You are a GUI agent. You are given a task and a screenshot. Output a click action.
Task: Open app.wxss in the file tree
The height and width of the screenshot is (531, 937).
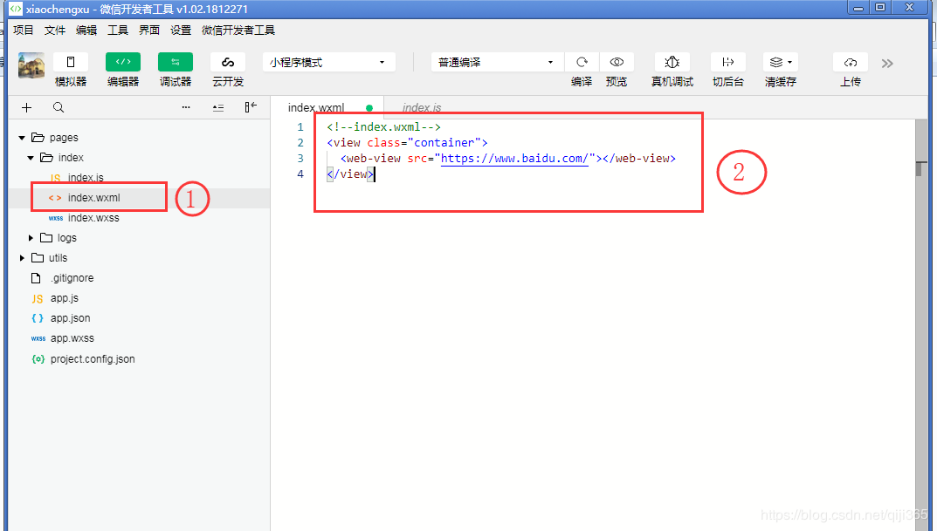click(72, 338)
